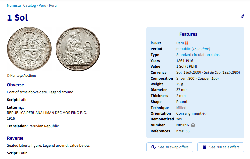Open the obverse coin image
The image size is (250, 159).
(29, 49)
